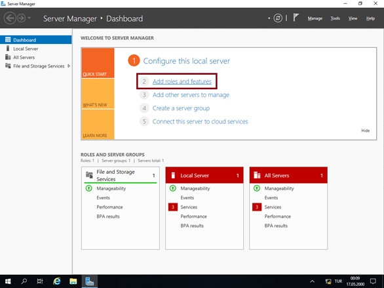
Task: Show hidden system tray icons chevron
Action: click(x=312, y=281)
